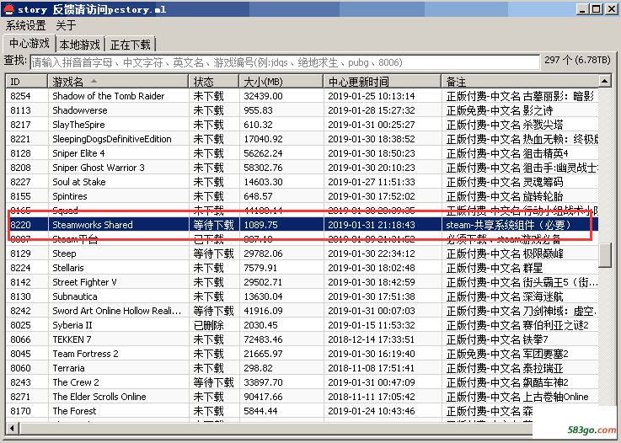Select the The Elder Scrolls Online row
Viewport: 621px width, 443px height.
pyautogui.click(x=302, y=397)
